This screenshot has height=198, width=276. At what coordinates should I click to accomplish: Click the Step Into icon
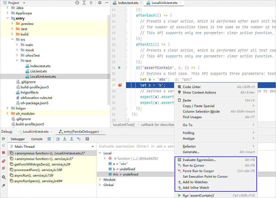coord(64,139)
